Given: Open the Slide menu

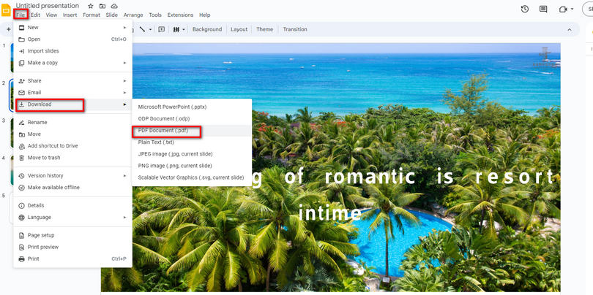Looking at the screenshot, I should coord(111,15).
